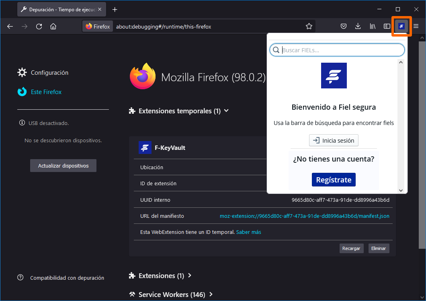The width and height of the screenshot is (426, 301).
Task: Collapse the Extensiones temporales section
Action: tap(226, 111)
